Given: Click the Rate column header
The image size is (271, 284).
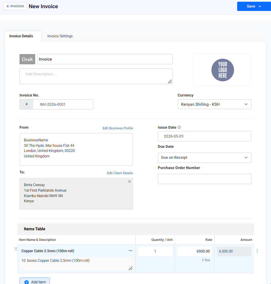Looking at the screenshot, I should coord(208,240).
